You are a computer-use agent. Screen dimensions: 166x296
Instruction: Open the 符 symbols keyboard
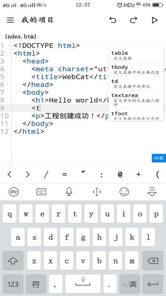pos(36,284)
